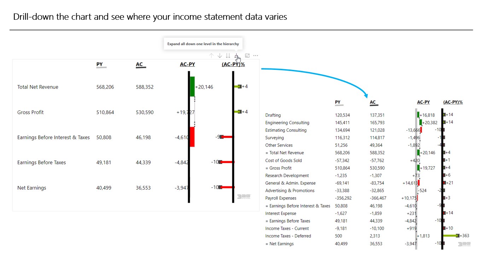Screen dimensions: 483x271
Task: Click the Zebra BI logo in left chart
Action: point(244,197)
